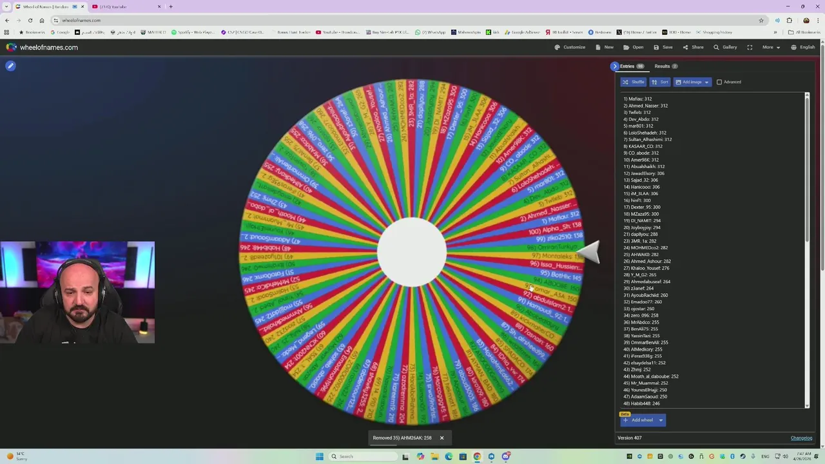The width and height of the screenshot is (825, 464).
Task: Click in the entries list scrollbar
Action: tap(806, 250)
